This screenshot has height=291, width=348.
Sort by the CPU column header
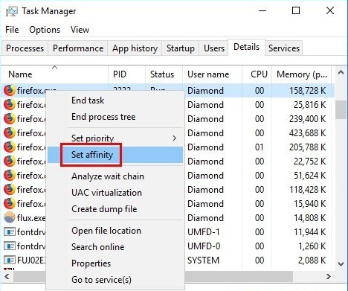(259, 74)
